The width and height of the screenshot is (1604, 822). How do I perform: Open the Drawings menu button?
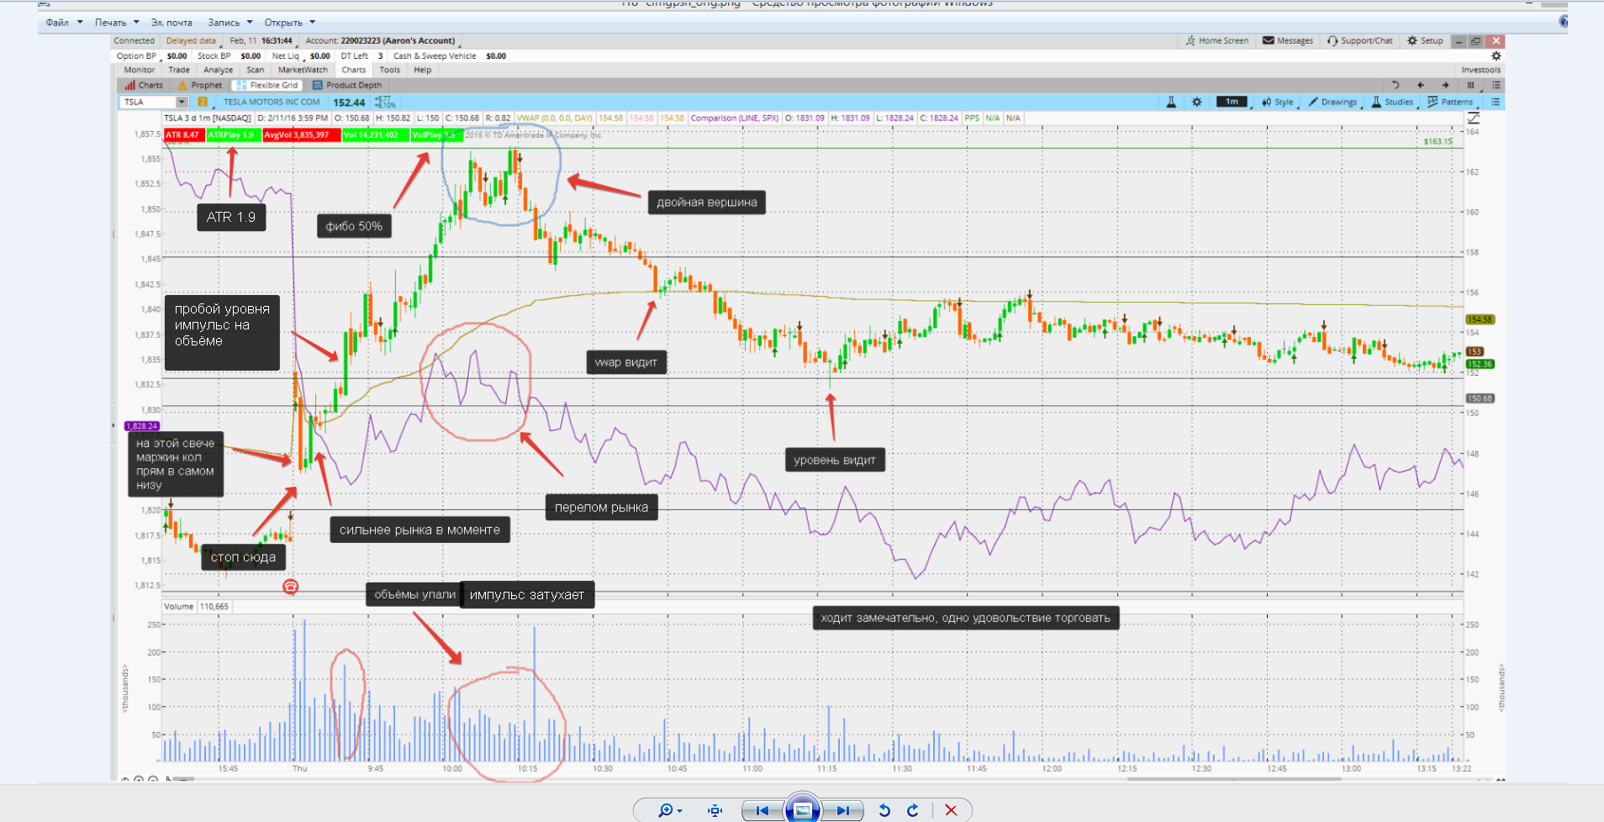pos(1332,102)
